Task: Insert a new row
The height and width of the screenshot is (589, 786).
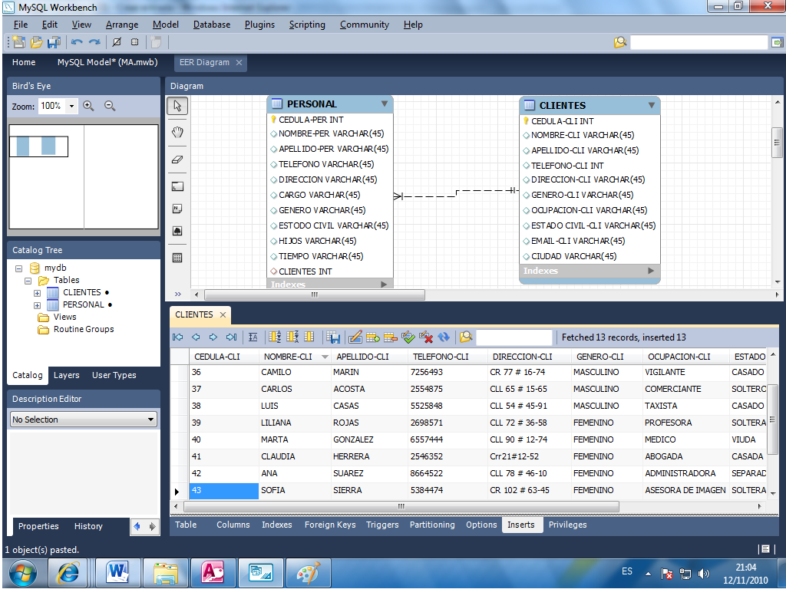Action: point(373,337)
